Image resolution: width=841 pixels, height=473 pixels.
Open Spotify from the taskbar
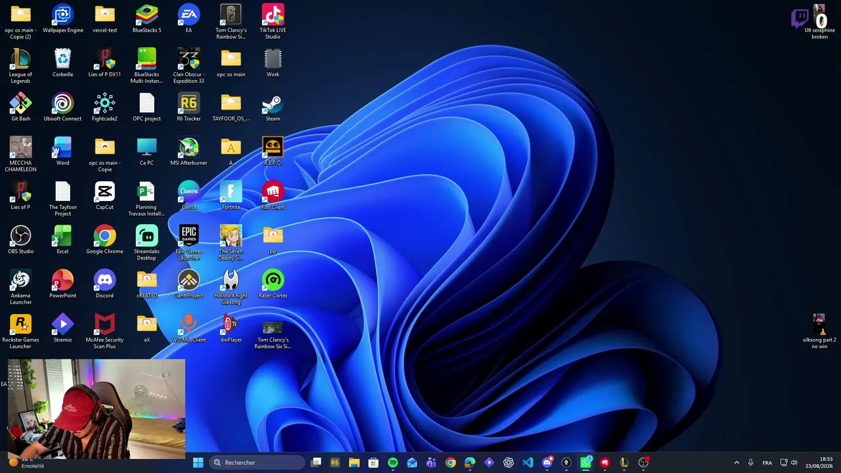pyautogui.click(x=392, y=462)
